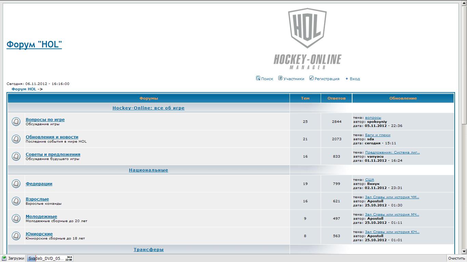The width and height of the screenshot is (467, 262).
Task: Click the Поиск magnifier icon
Action: point(258,78)
